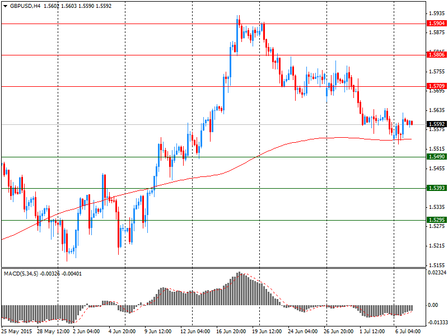Select the 1.5515 price axis value
Screen dimensions: 448x336
(437, 149)
